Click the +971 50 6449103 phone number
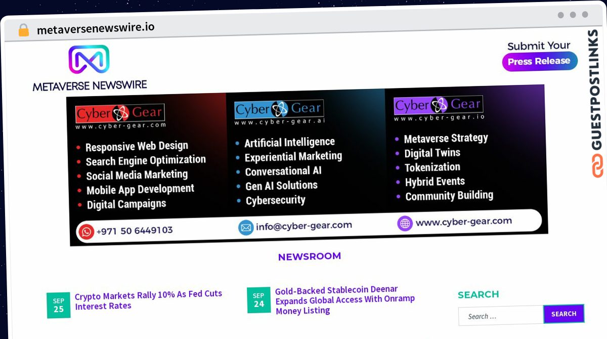This screenshot has height=339, width=607. pos(135,231)
